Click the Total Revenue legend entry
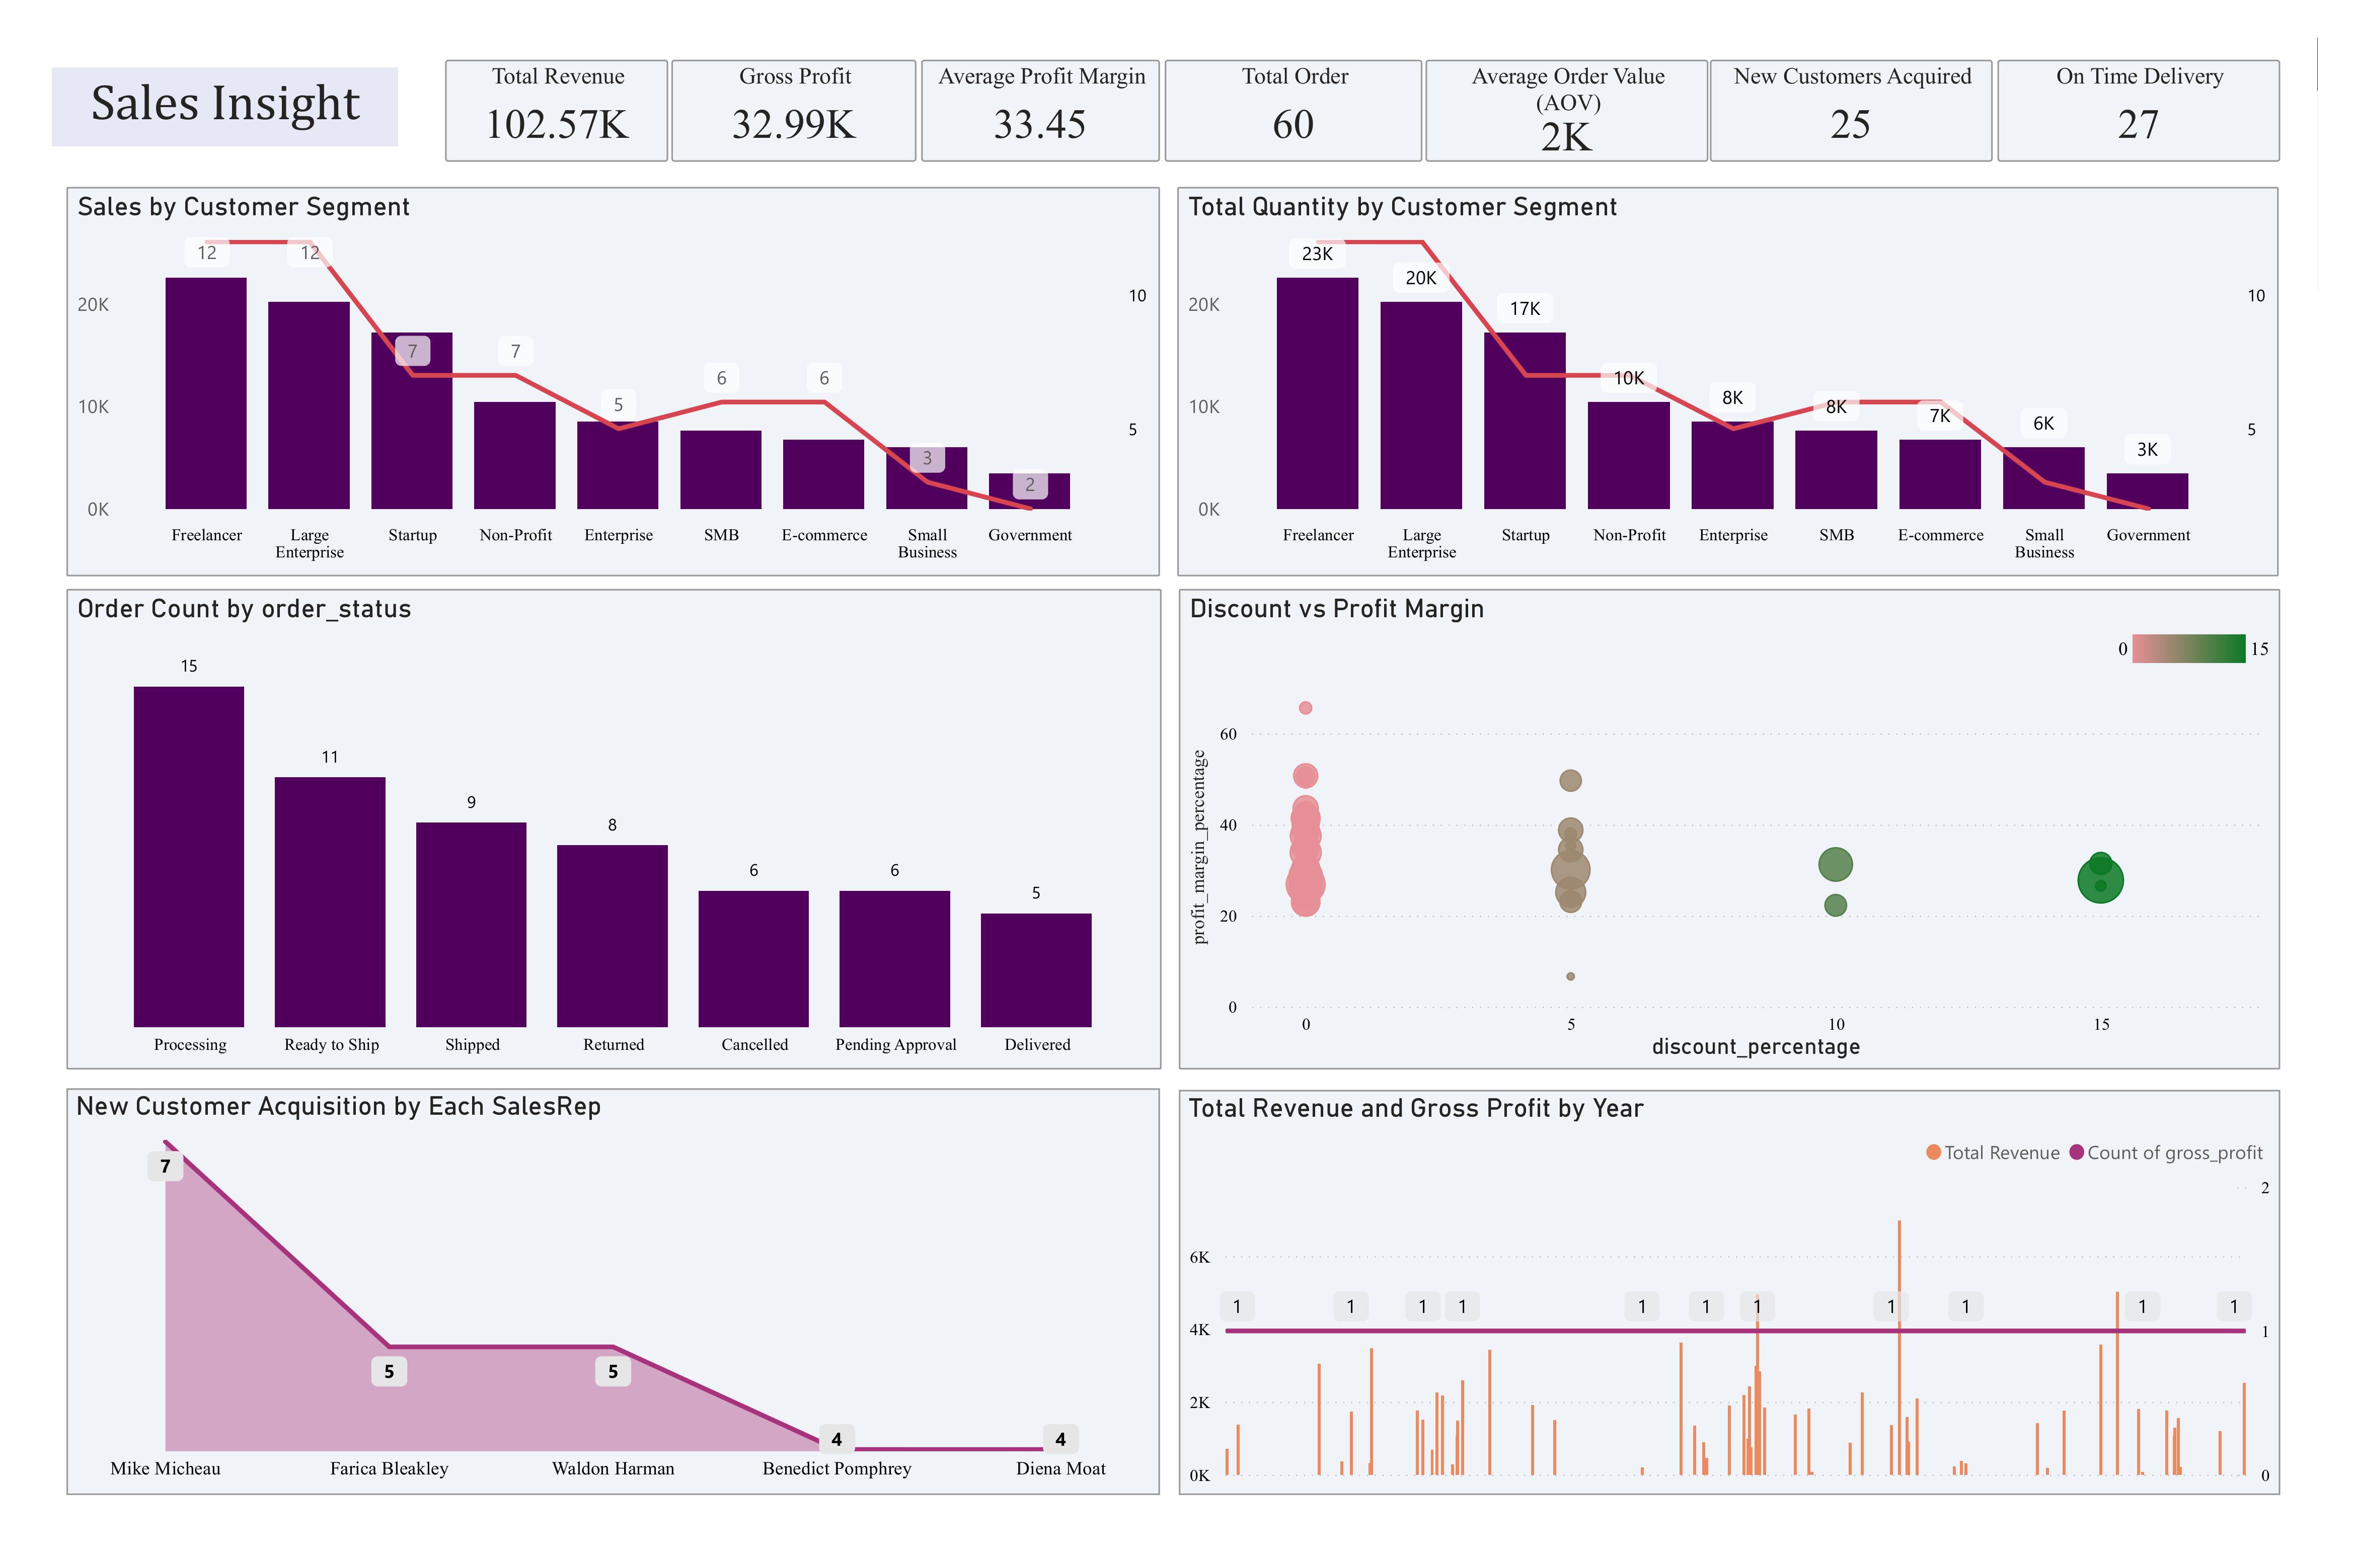Viewport: 2355px width, 1568px height. point(1993,1152)
